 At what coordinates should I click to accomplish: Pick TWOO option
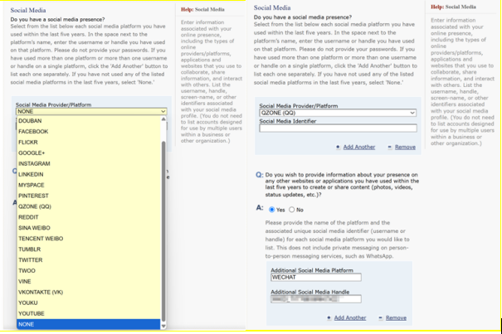[89, 271]
